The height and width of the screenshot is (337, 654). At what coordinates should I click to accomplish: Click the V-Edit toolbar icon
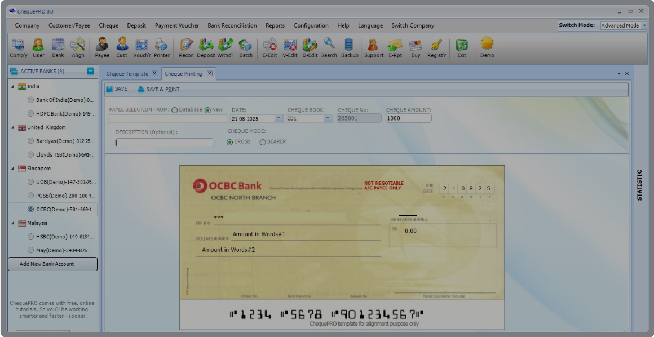pyautogui.click(x=289, y=47)
